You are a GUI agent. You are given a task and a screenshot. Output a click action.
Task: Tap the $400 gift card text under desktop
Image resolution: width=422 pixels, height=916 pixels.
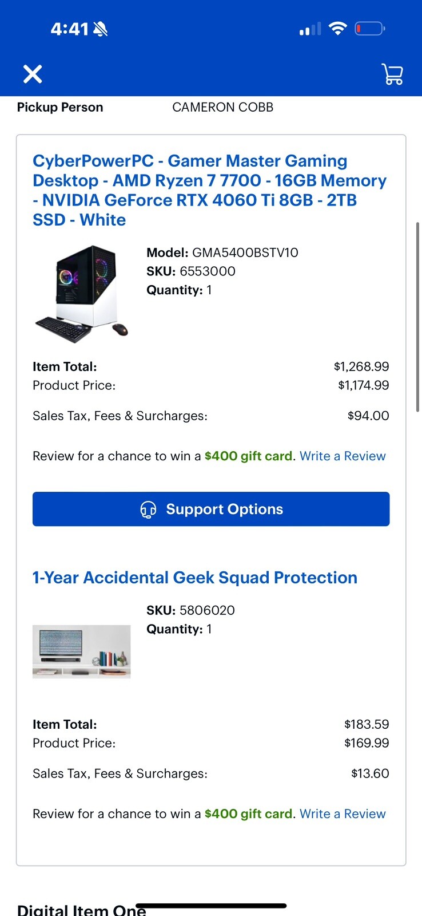point(248,456)
